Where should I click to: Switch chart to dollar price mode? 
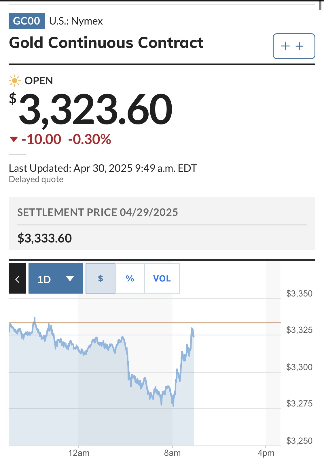(x=101, y=279)
